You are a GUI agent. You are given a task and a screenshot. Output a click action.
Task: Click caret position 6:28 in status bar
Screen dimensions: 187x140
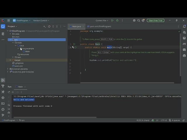click(143, 120)
